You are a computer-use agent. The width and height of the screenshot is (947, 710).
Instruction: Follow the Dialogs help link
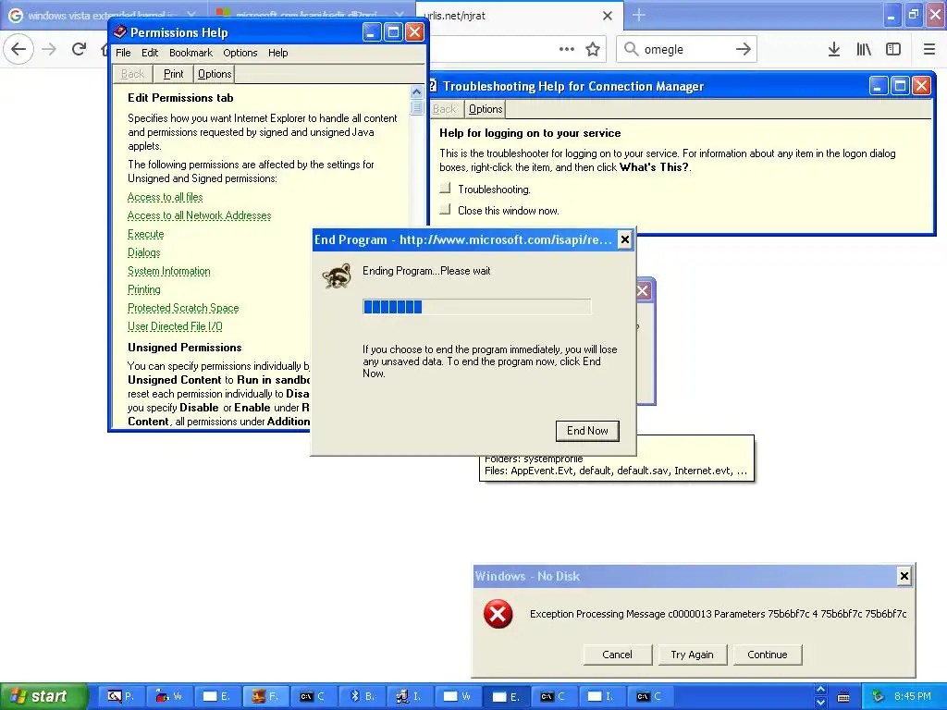tap(143, 252)
